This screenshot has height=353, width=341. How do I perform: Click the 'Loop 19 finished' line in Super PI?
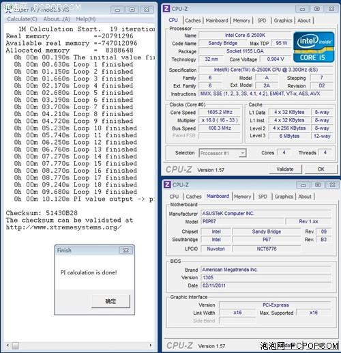pos(76,192)
